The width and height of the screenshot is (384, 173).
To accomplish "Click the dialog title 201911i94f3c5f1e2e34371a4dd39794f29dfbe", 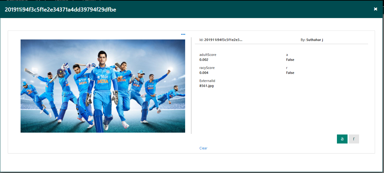I will (60, 9).
